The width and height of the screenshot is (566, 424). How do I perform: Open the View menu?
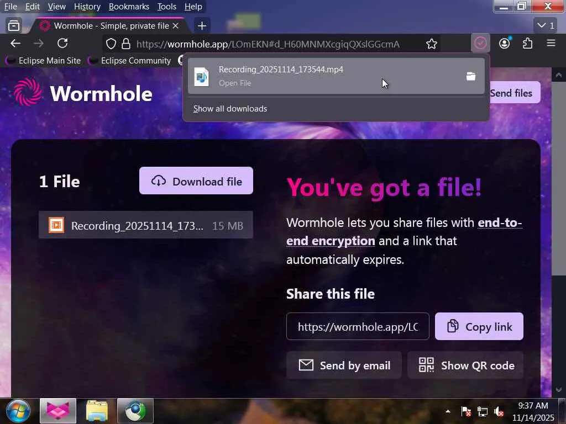(57, 7)
